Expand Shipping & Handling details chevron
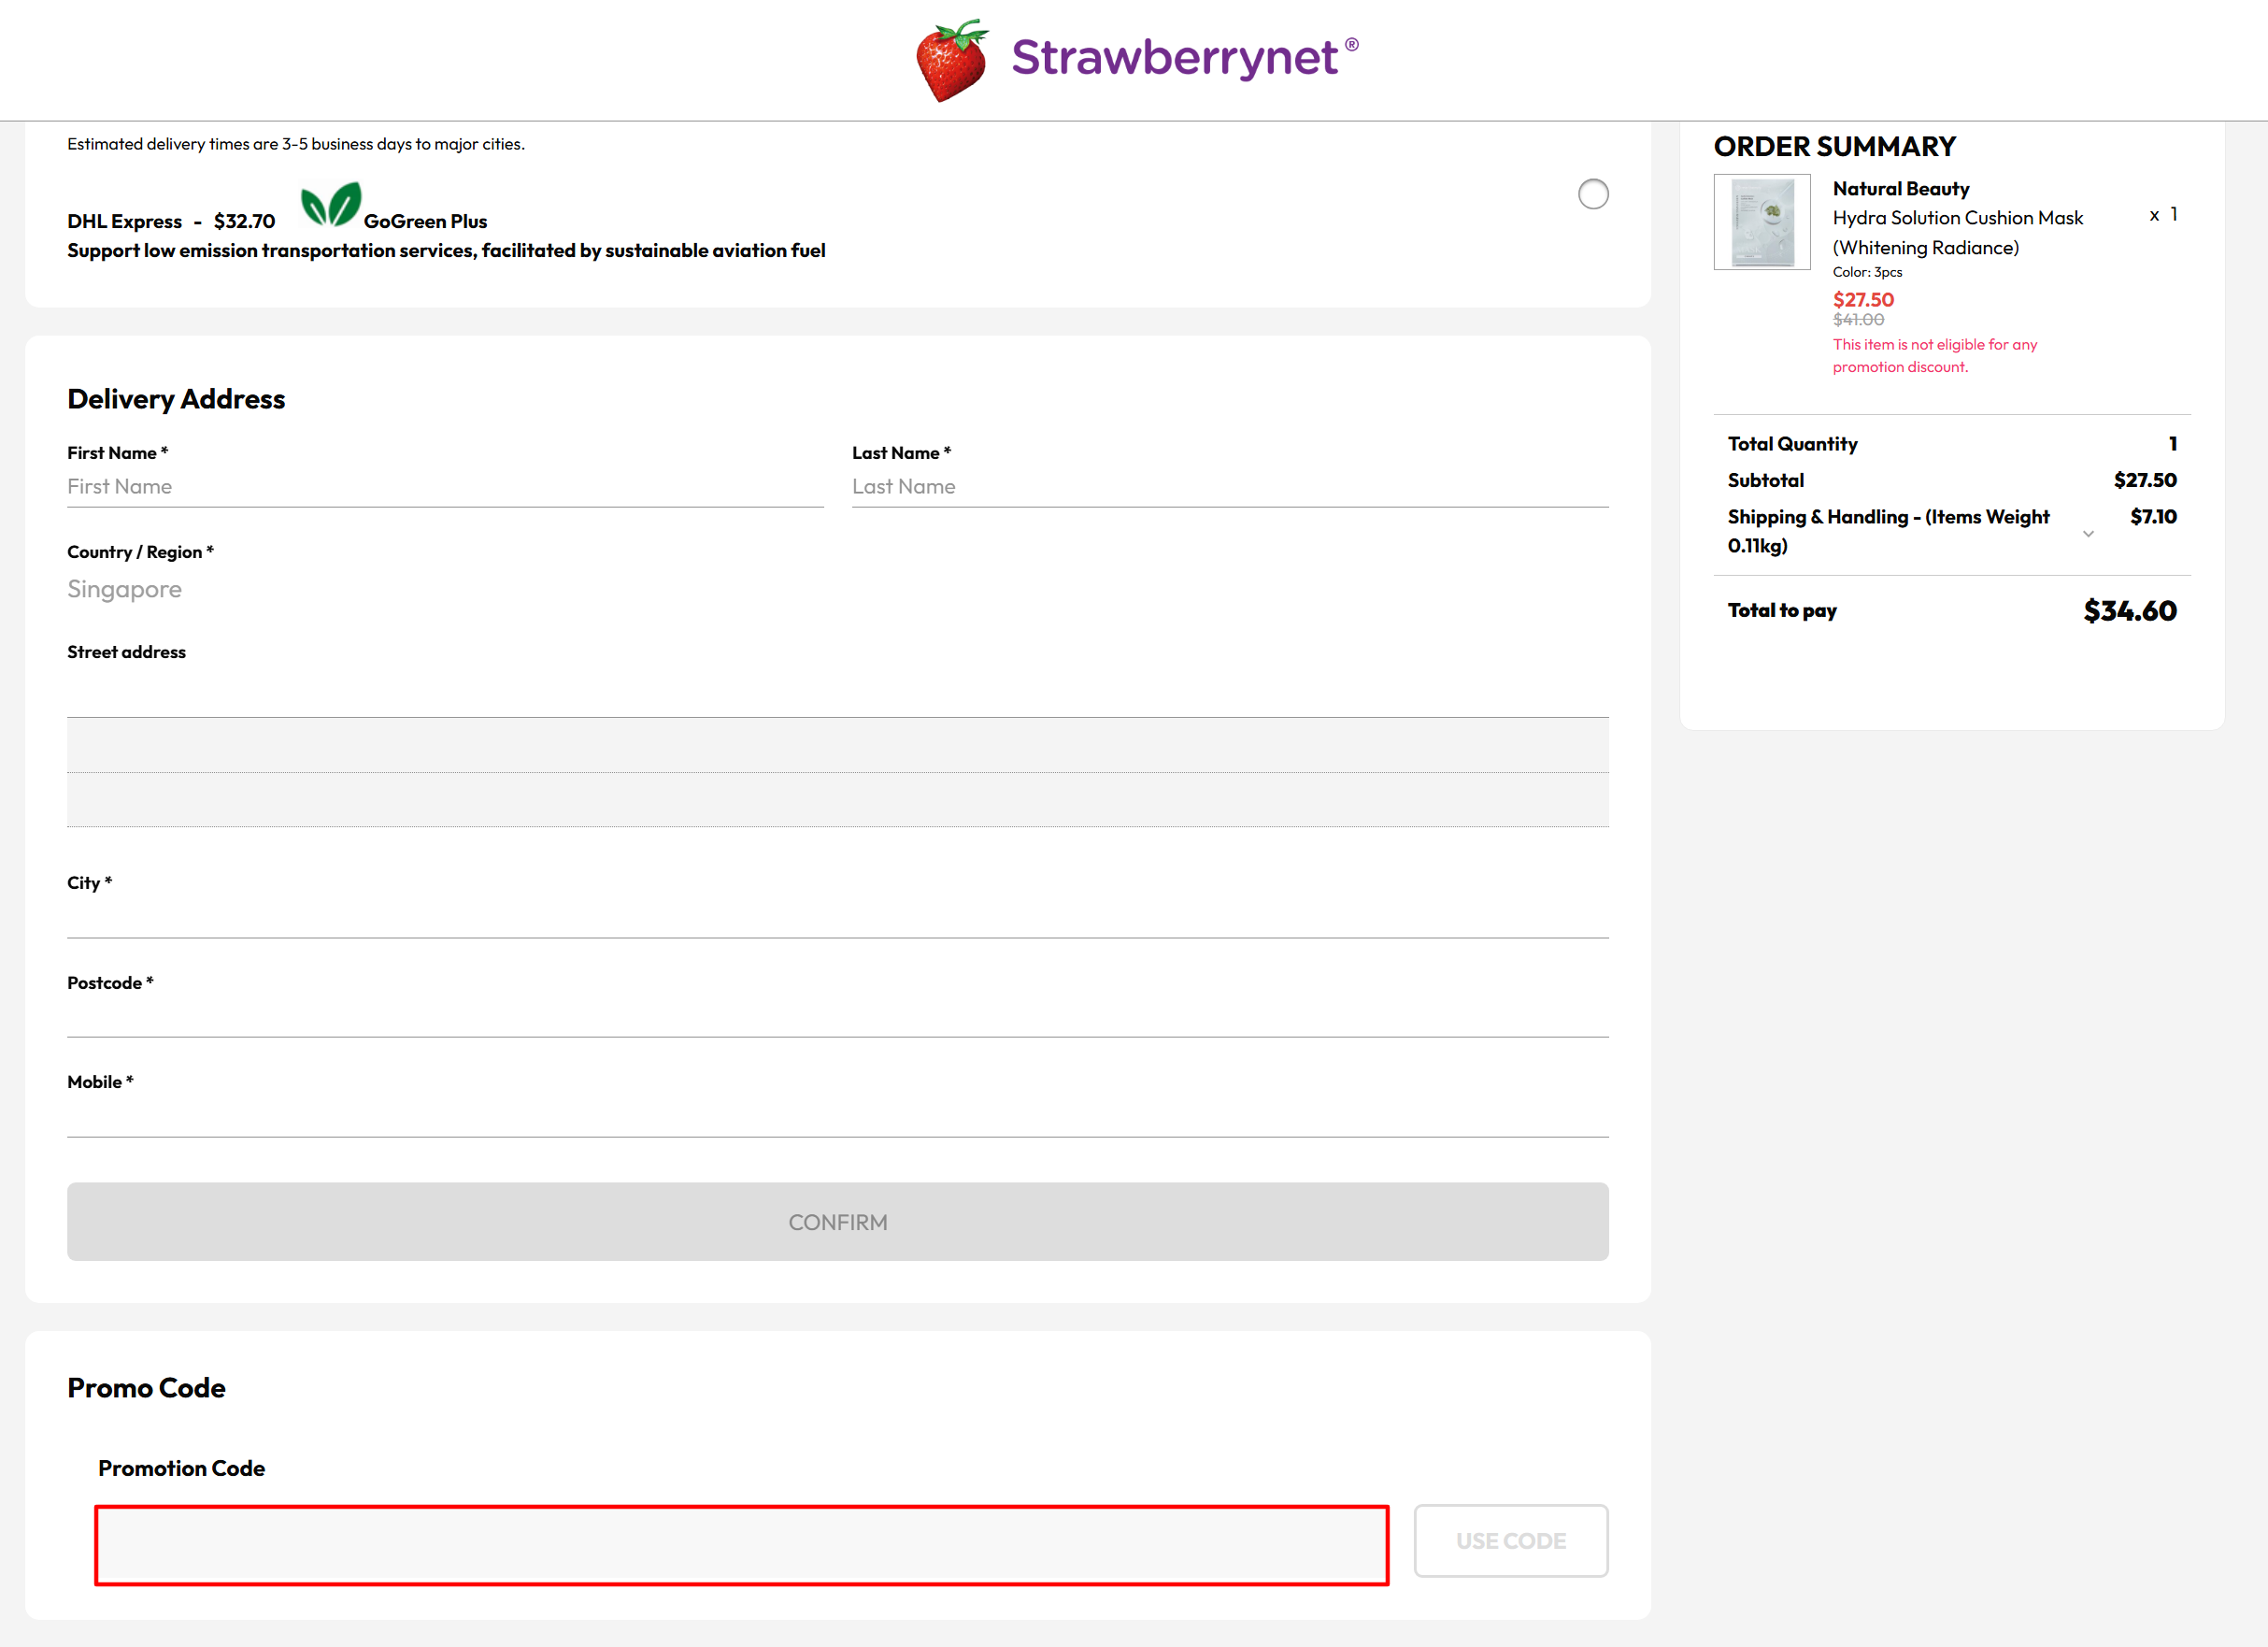 (x=2088, y=533)
